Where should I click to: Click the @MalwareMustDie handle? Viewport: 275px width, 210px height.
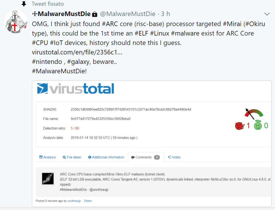click(128, 14)
